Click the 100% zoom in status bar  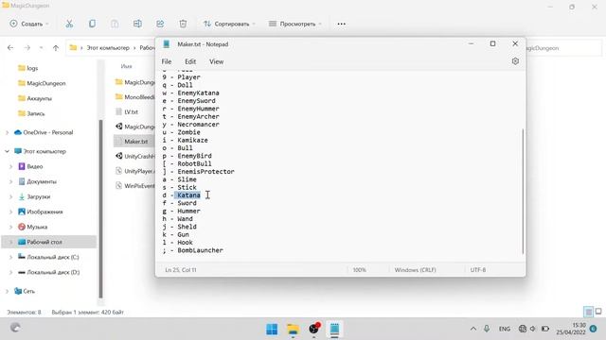click(360, 270)
